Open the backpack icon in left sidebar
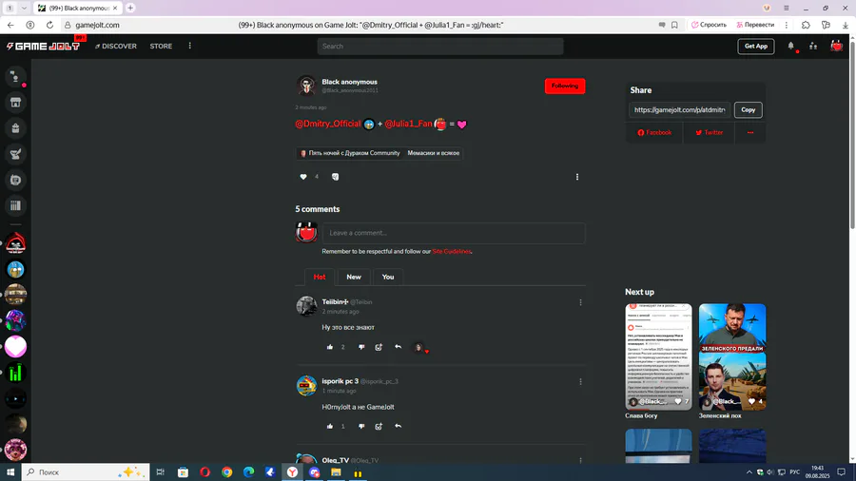856x481 pixels. coord(15,128)
